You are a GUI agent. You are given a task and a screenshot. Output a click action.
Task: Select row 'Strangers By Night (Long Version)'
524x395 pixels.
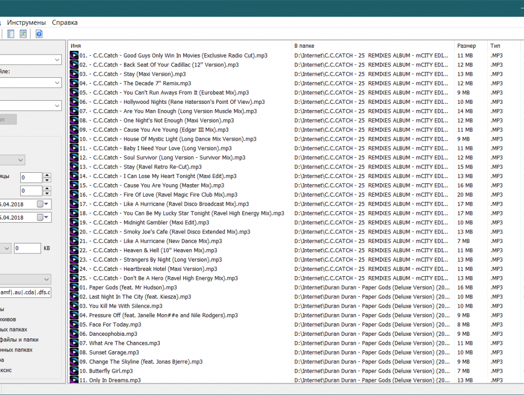[x=294, y=260]
